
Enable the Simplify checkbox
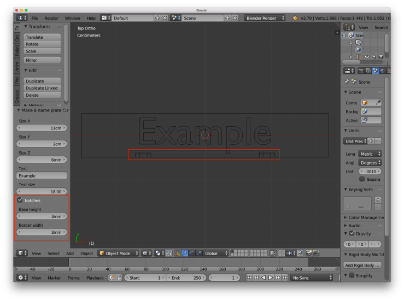(352, 275)
